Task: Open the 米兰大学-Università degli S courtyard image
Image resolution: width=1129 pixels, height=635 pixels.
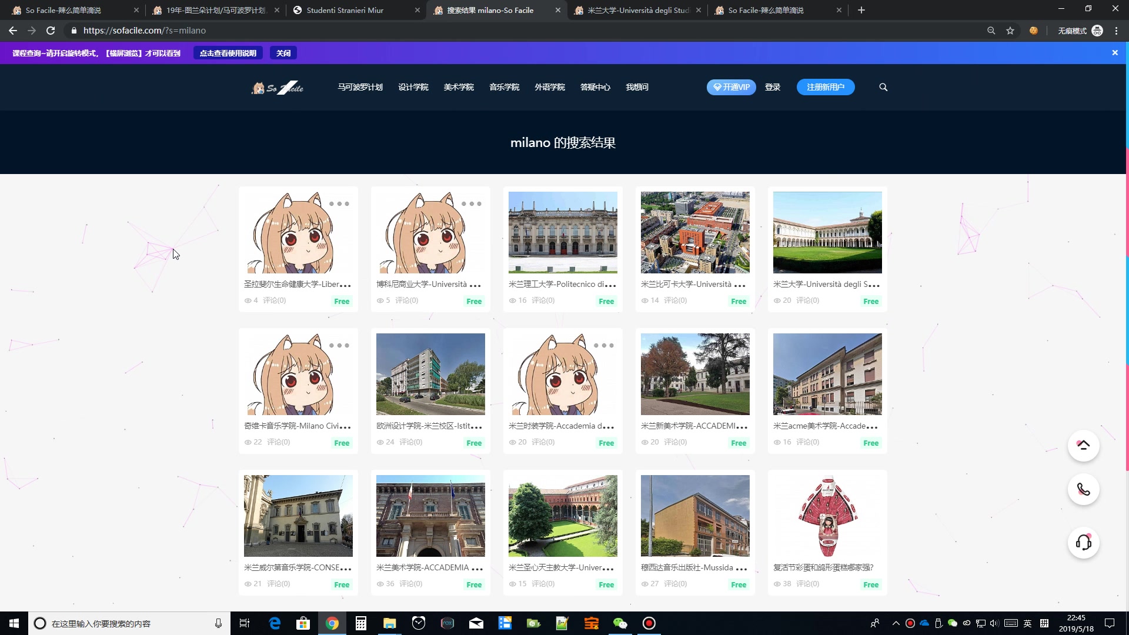Action: [827, 232]
